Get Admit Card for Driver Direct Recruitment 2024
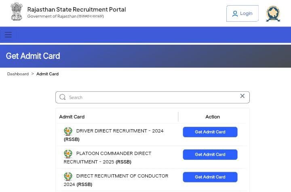This screenshot has width=291, height=192. (x=210, y=132)
